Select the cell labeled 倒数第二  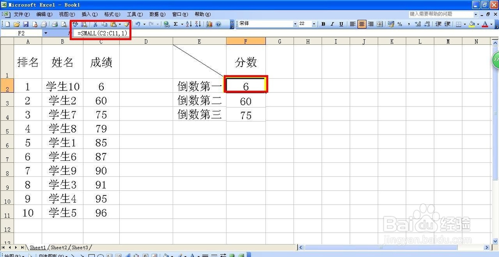point(200,100)
